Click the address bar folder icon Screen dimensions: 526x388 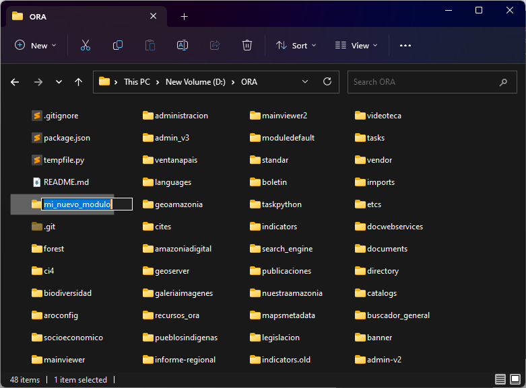pyautogui.click(x=104, y=81)
